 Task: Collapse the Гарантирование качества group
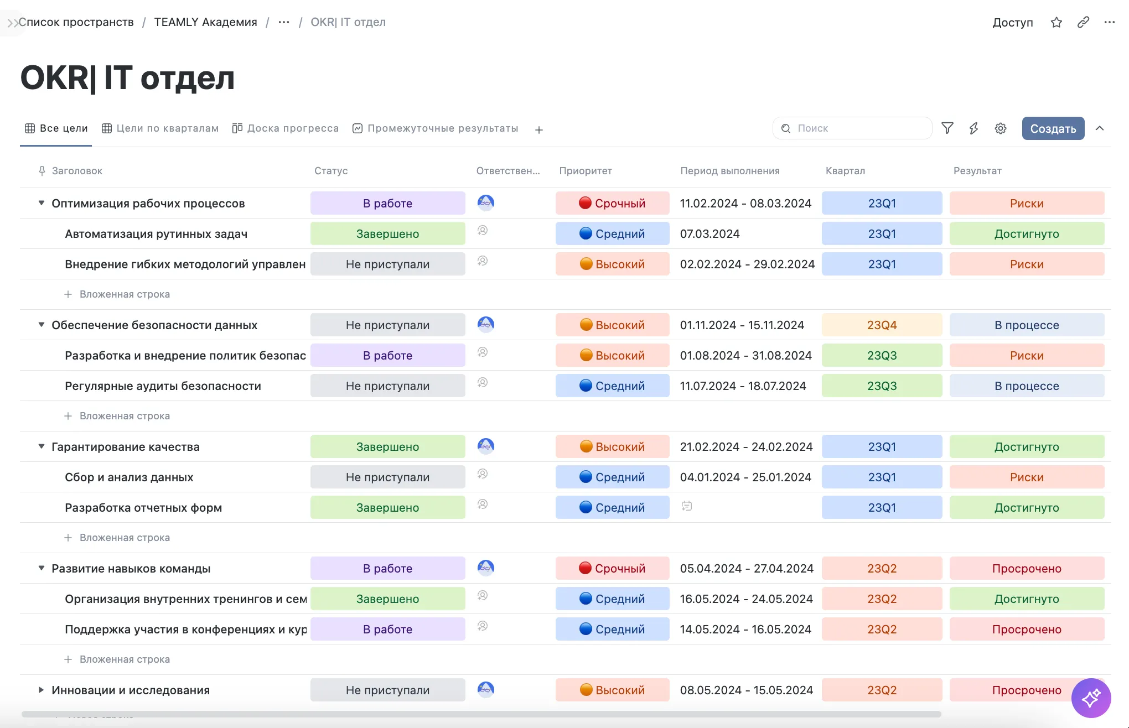coord(41,446)
